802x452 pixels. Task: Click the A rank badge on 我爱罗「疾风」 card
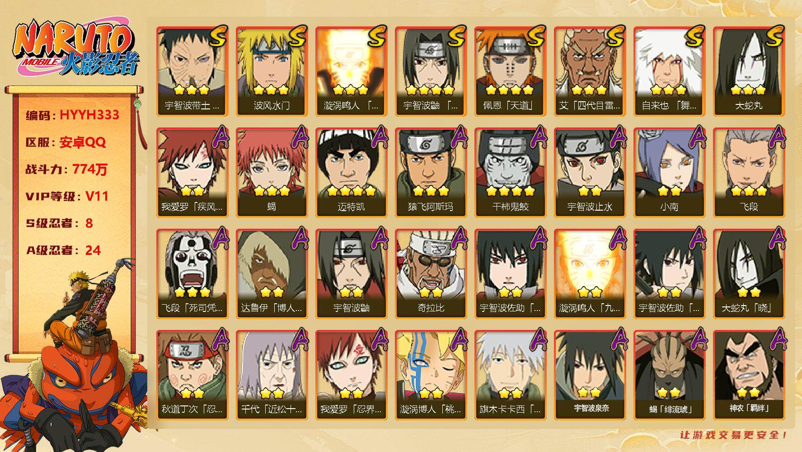219,137
